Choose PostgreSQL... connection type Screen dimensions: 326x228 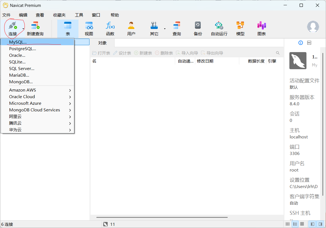[x=37, y=49]
